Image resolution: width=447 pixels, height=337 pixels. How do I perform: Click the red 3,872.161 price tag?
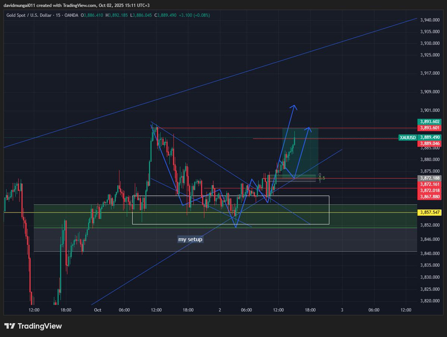[430, 184]
